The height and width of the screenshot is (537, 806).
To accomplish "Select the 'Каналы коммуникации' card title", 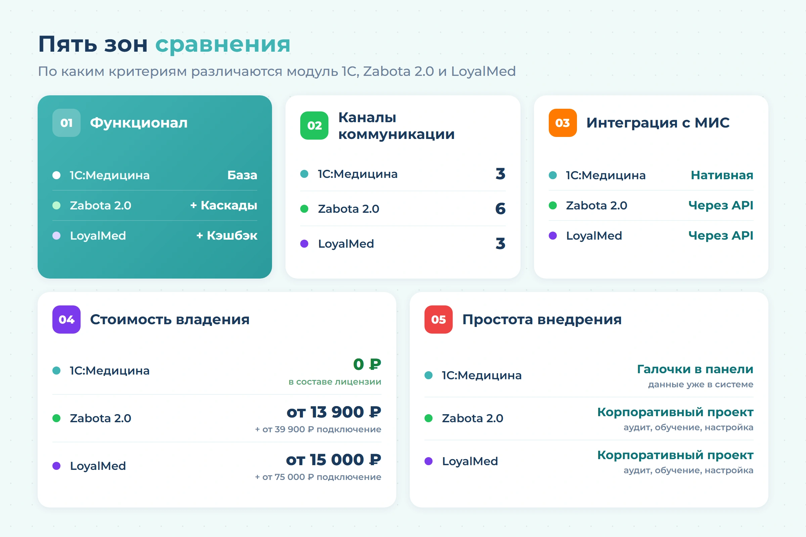I will (x=397, y=126).
